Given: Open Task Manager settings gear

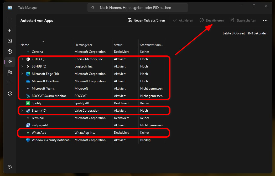Looking at the screenshot, I should pyautogui.click(x=10, y=167).
